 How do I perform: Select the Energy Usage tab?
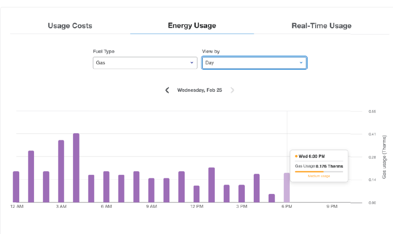pos(192,26)
